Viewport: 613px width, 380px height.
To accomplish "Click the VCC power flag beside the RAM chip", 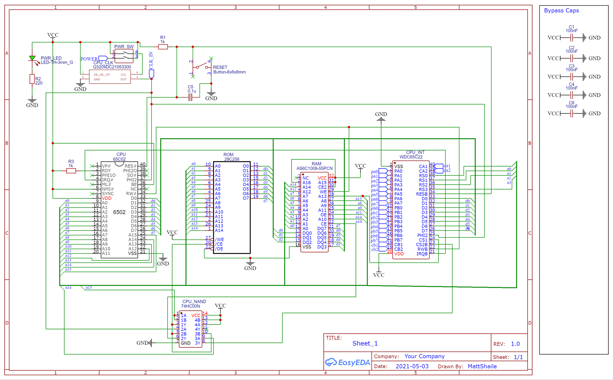I will click(x=361, y=167).
